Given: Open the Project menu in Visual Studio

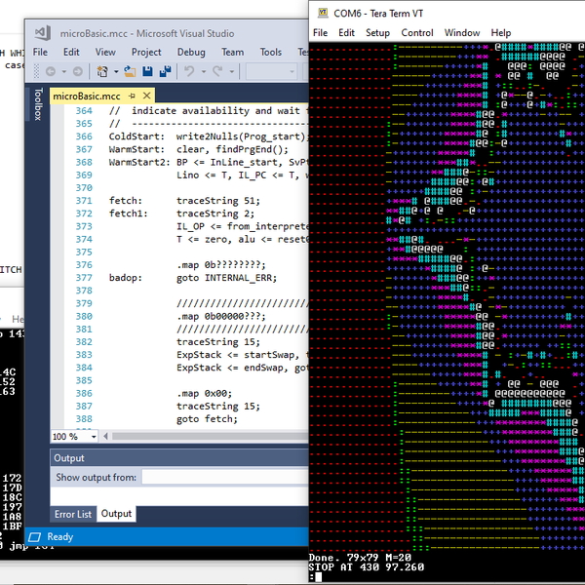Looking at the screenshot, I should tap(146, 52).
